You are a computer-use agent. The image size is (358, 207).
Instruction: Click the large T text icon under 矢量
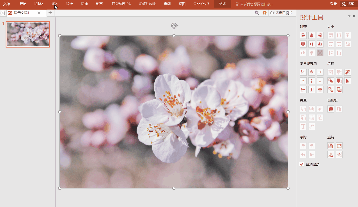tap(303, 127)
